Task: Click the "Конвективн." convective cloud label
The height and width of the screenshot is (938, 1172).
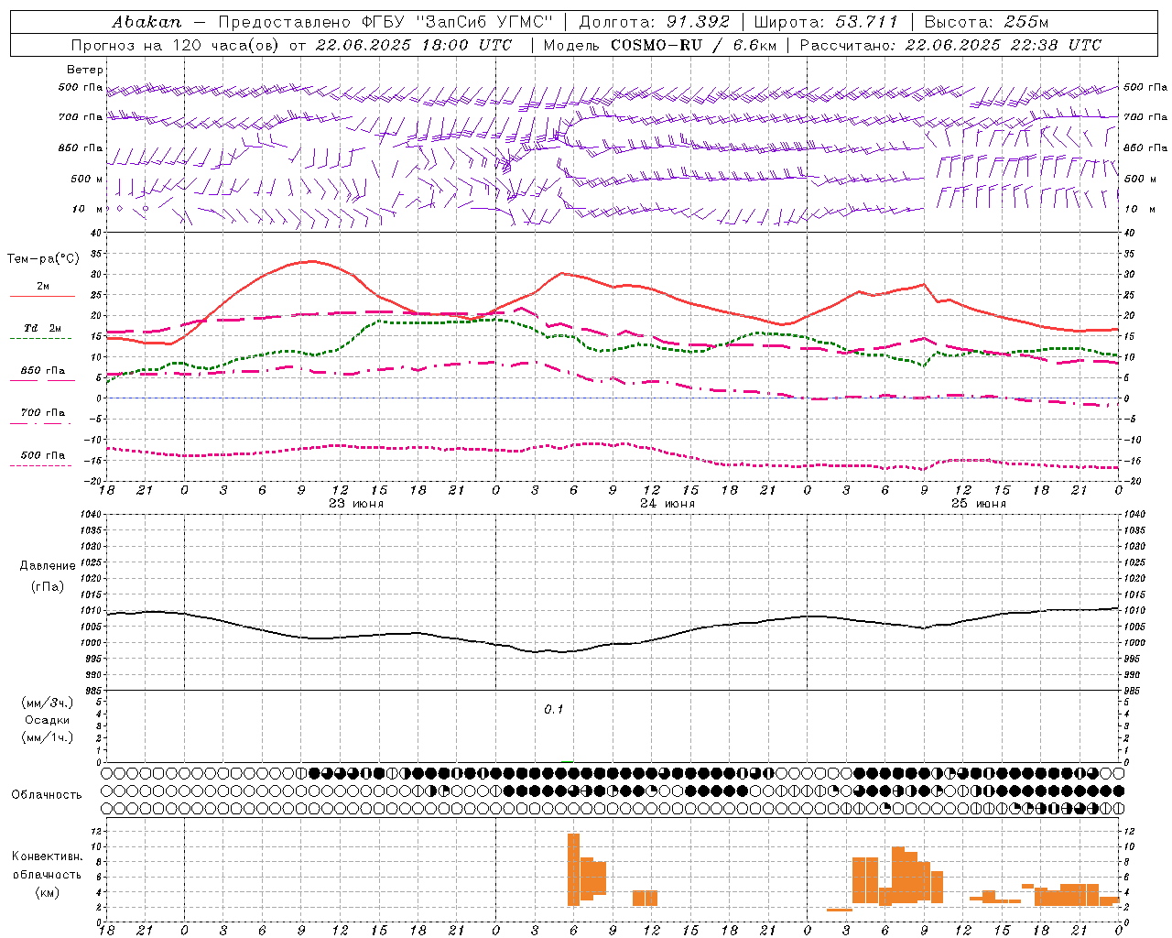Action: [48, 856]
